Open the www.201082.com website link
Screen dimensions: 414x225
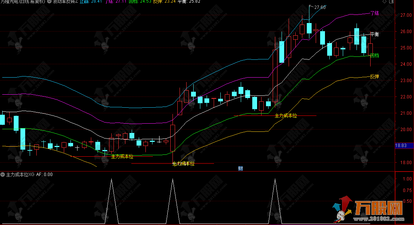pos(378,219)
